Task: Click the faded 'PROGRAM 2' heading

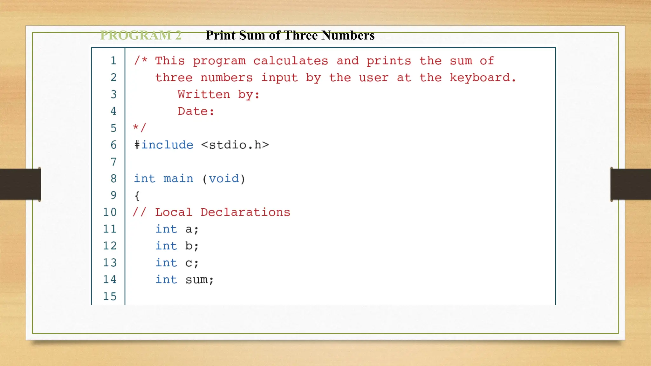Action: click(140, 35)
